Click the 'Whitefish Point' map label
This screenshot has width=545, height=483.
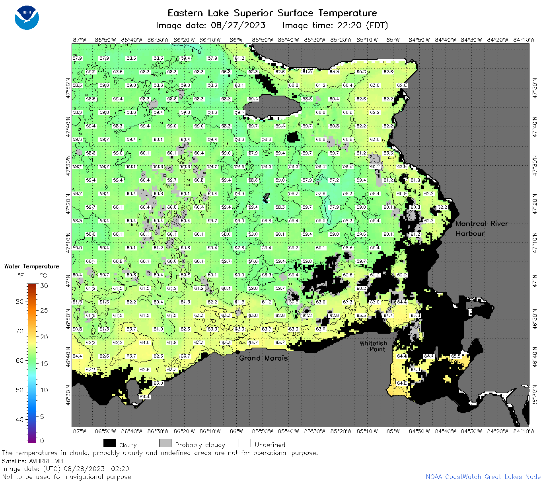373,346
